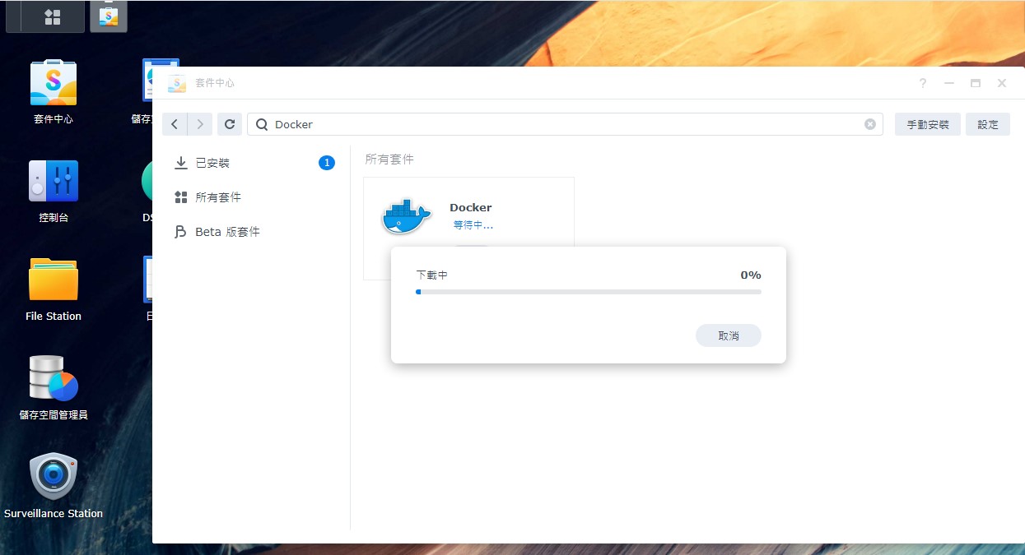Launch File Station from the desktop

coord(54,281)
